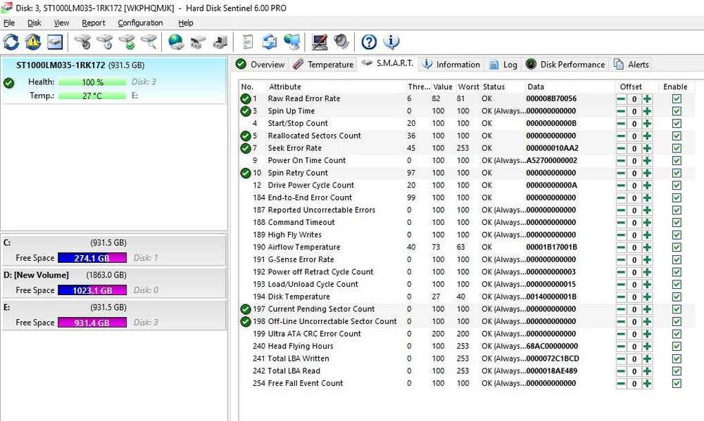Screen dimensions: 704x421
Task: Click the globe and disk toolbar icon
Action: (x=176, y=42)
